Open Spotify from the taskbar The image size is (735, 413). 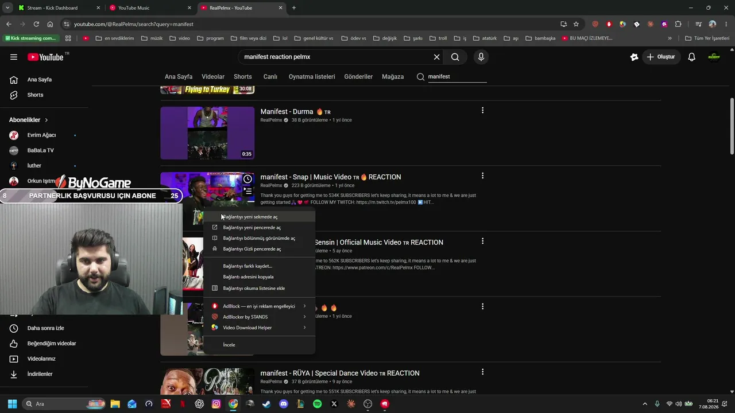pos(318,404)
